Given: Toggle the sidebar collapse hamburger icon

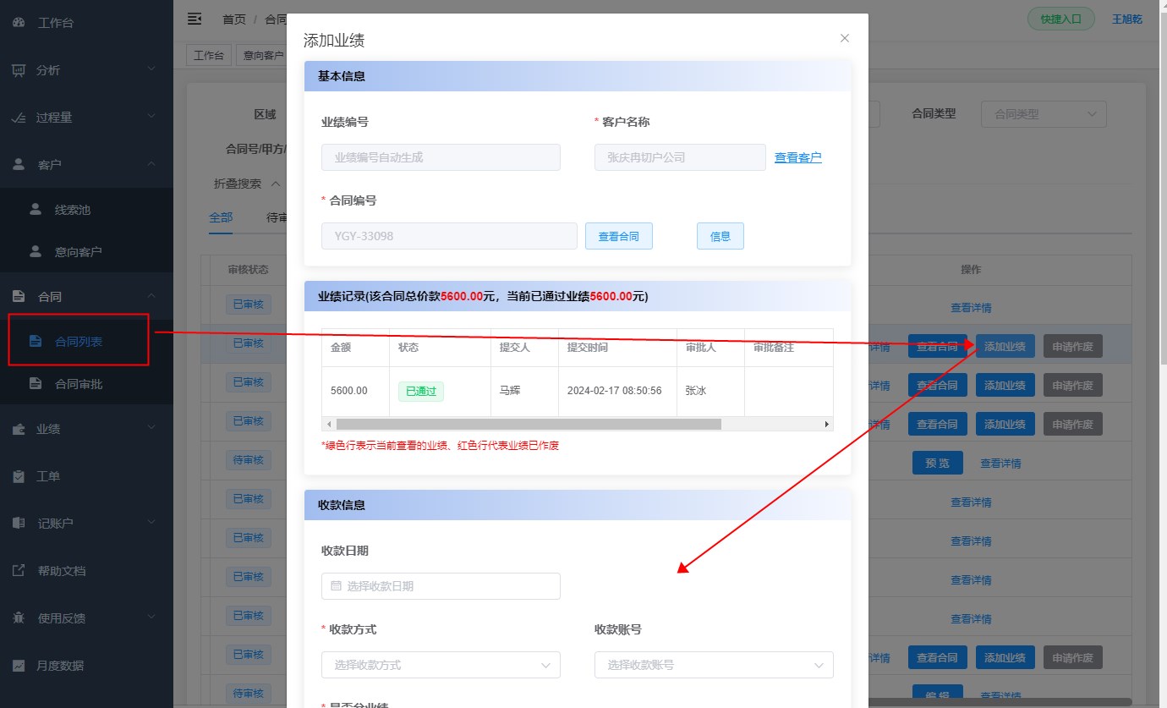Looking at the screenshot, I should pyautogui.click(x=194, y=18).
